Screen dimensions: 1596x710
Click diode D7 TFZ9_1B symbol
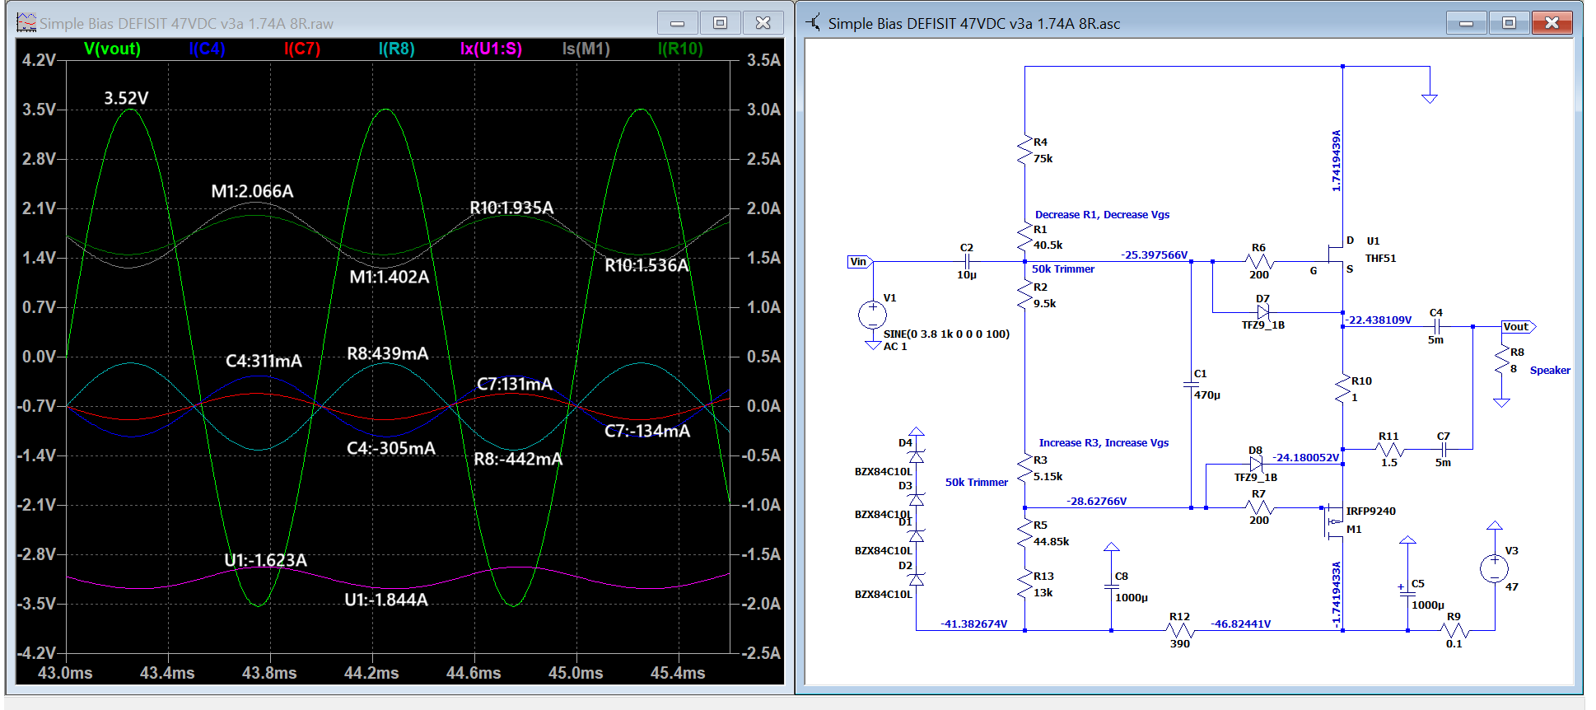pyautogui.click(x=1263, y=312)
